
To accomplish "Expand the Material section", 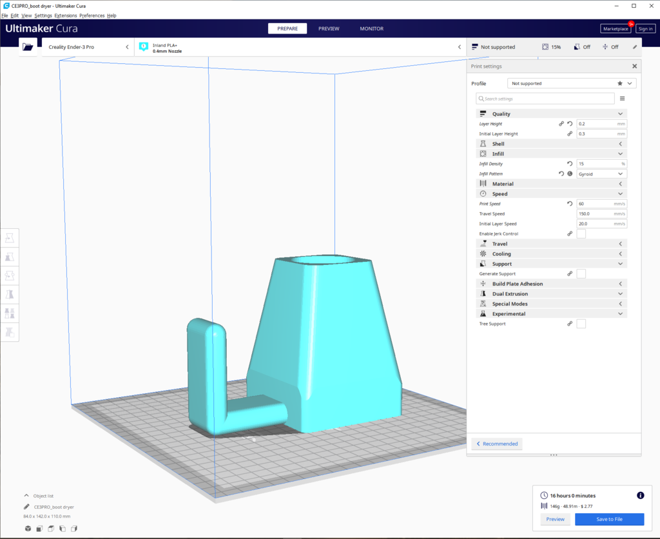I will 552,184.
